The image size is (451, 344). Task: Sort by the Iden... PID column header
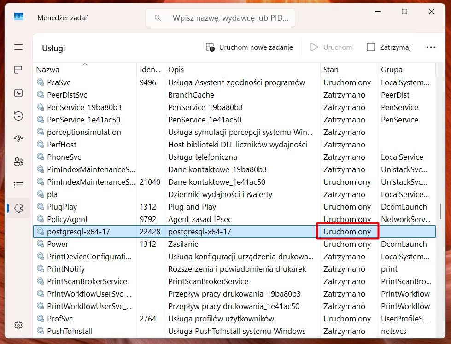click(151, 70)
